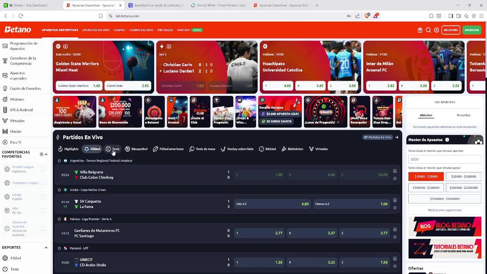This screenshot has height=274, width=487.
Task: Click the Brave VPN shield icon
Action: [x=474, y=16]
